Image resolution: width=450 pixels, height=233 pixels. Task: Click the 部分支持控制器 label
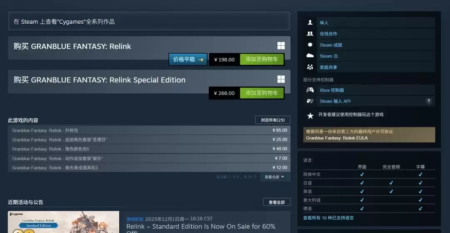(318, 79)
